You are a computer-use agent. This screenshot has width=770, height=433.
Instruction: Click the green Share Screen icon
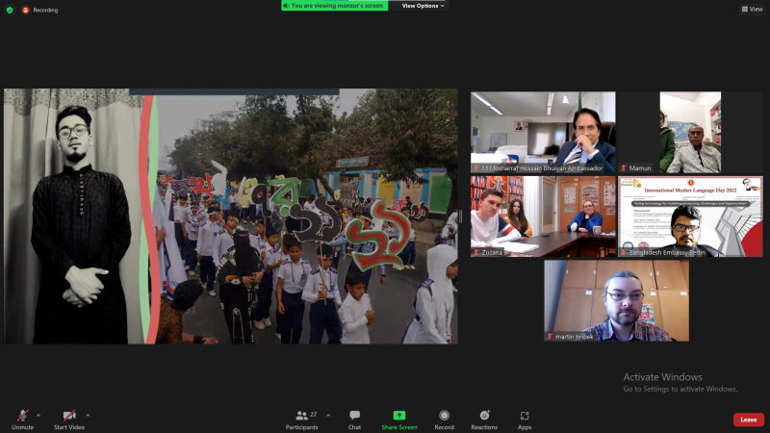pyautogui.click(x=399, y=416)
